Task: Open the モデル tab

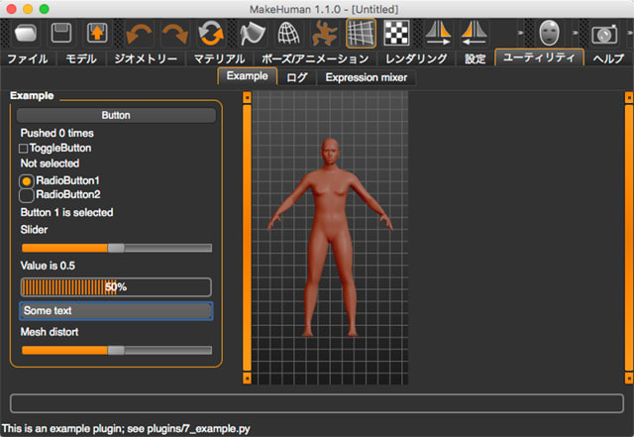Action: (81, 58)
